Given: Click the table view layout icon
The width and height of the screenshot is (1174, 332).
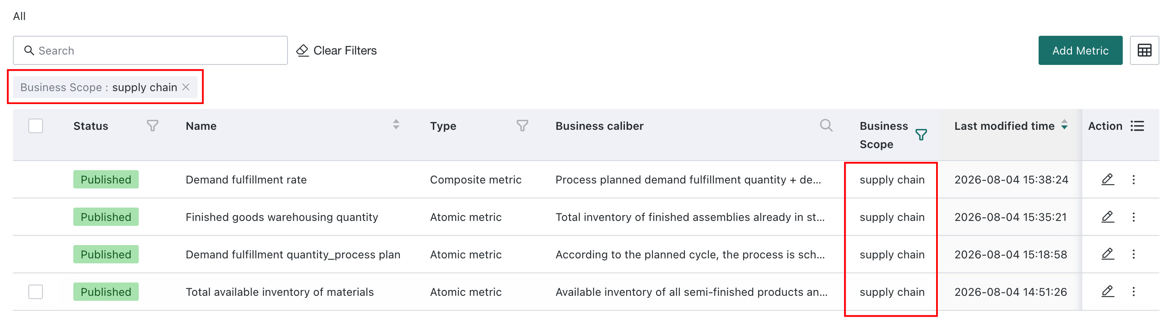Looking at the screenshot, I should (1144, 50).
